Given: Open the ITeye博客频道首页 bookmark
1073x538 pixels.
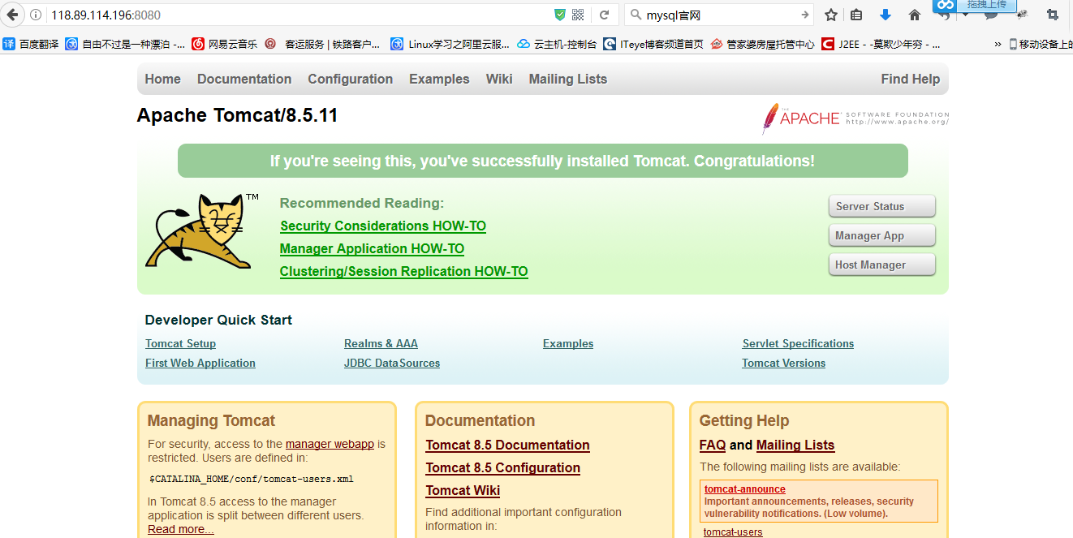Looking at the screenshot, I should point(653,44).
